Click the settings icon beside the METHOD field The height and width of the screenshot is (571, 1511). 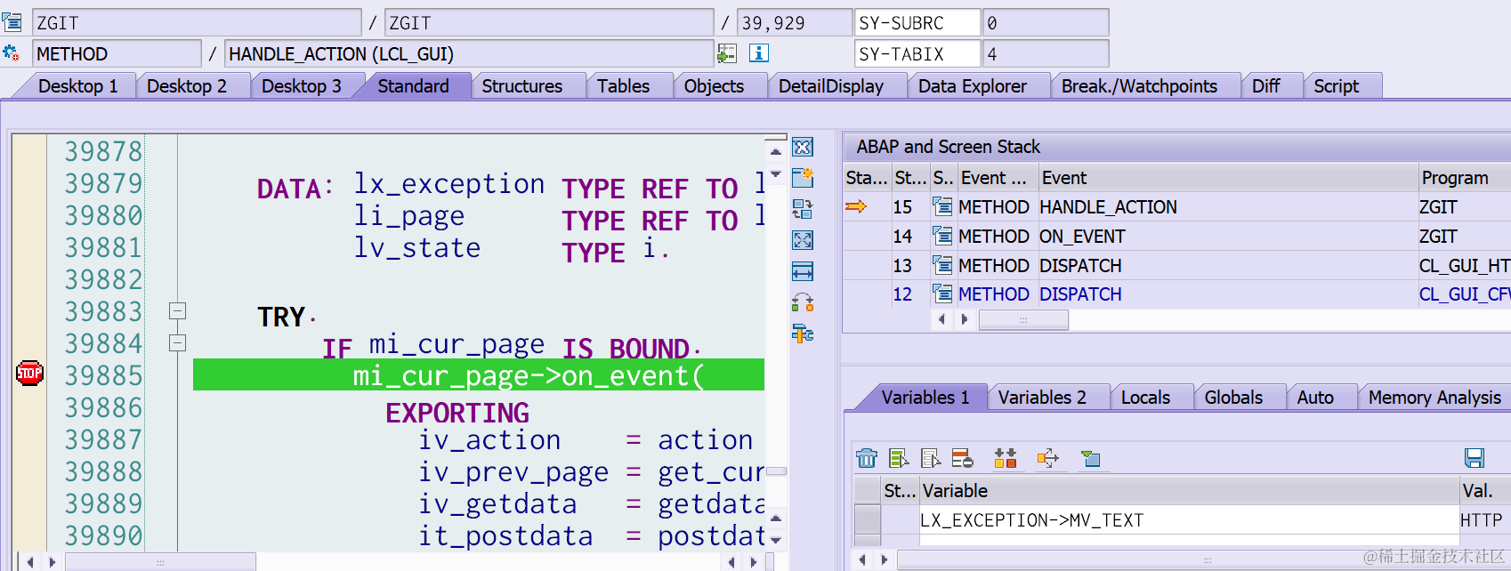click(11, 53)
